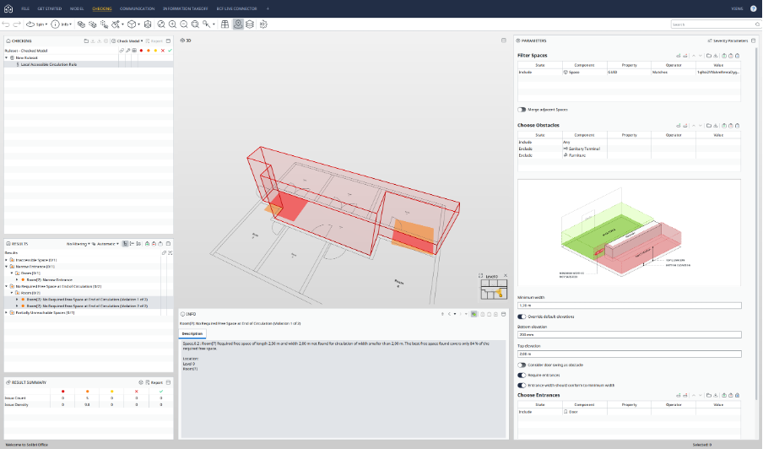Image resolution: width=763 pixels, height=449 pixels.
Task: Enable Consider door swing as obstacle
Action: click(x=522, y=365)
